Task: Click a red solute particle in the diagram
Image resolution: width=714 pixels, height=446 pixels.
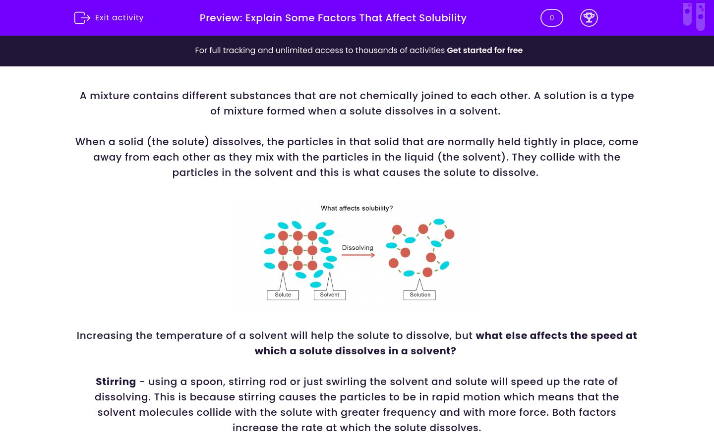Action: click(x=297, y=250)
